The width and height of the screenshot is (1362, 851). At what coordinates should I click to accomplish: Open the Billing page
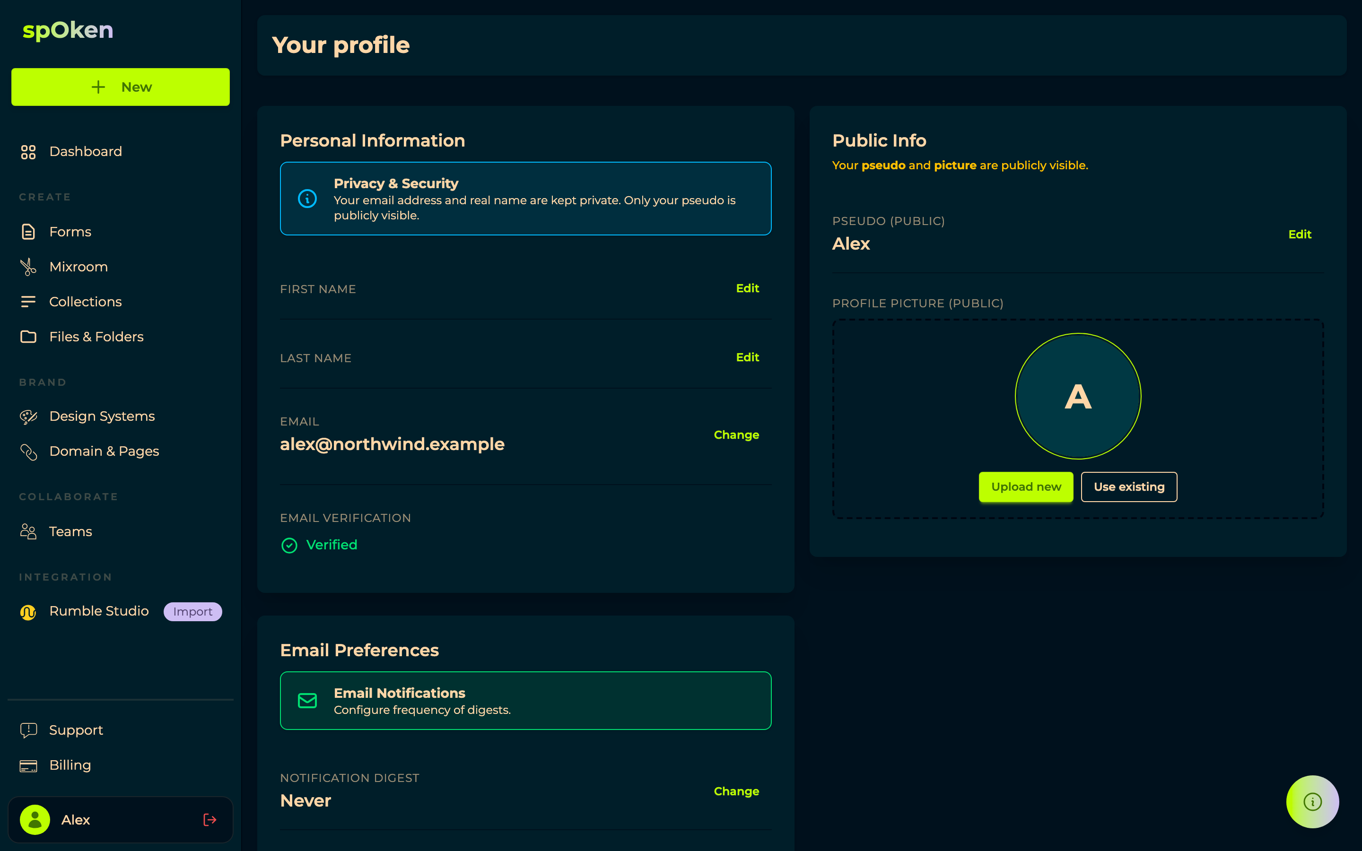pyautogui.click(x=121, y=765)
